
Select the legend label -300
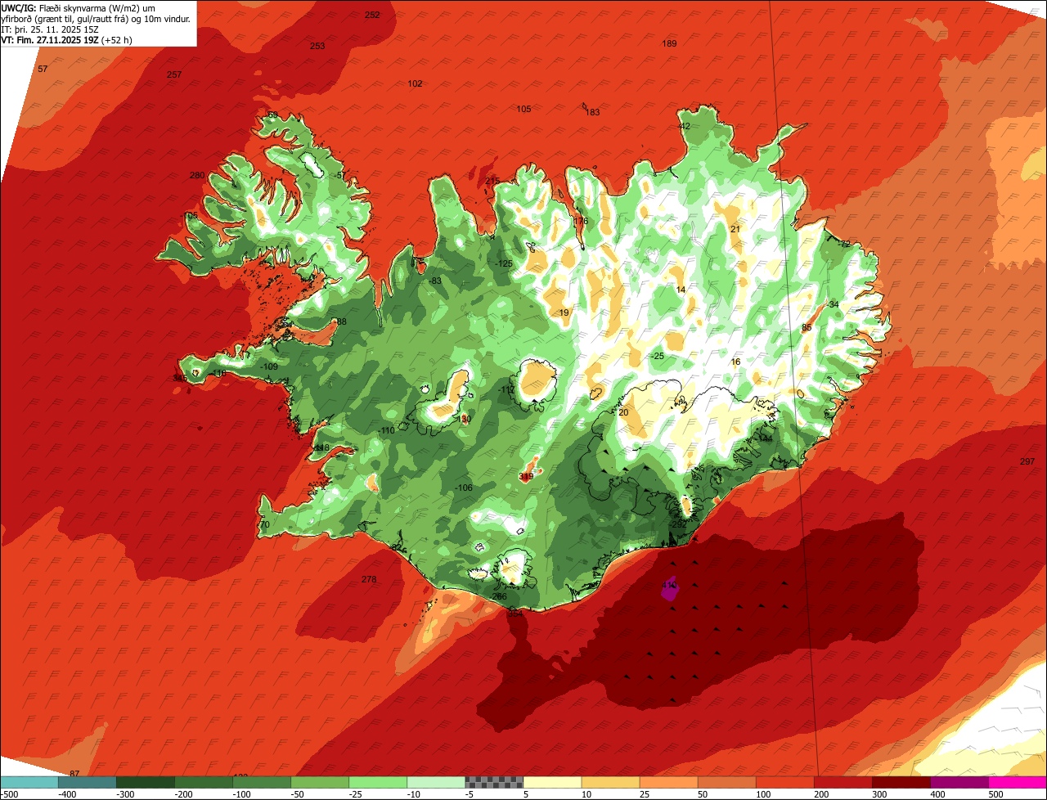(x=125, y=794)
